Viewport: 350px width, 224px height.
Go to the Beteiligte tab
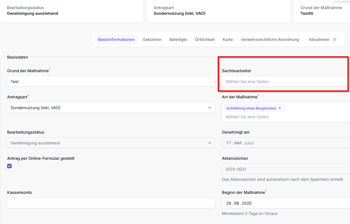(178, 40)
